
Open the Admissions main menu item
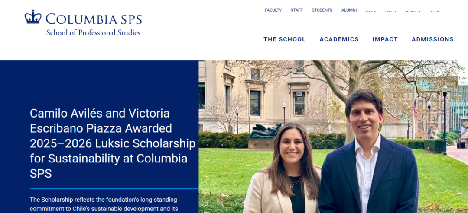pyautogui.click(x=432, y=39)
